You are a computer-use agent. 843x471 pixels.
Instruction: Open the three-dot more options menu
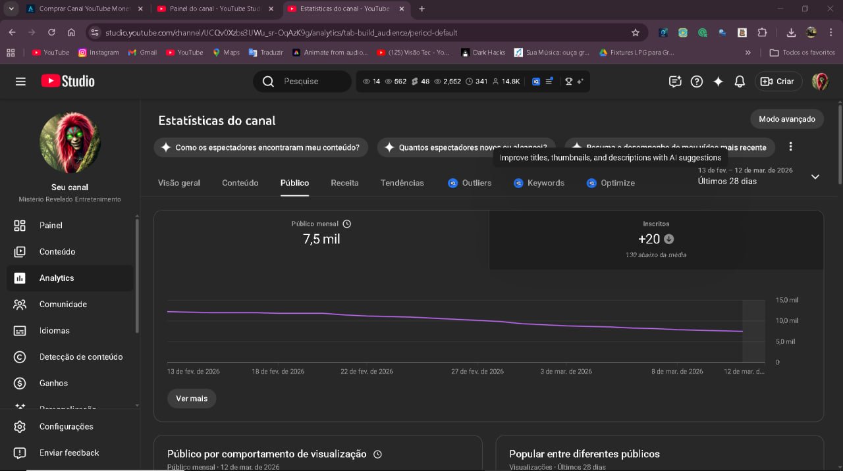790,147
